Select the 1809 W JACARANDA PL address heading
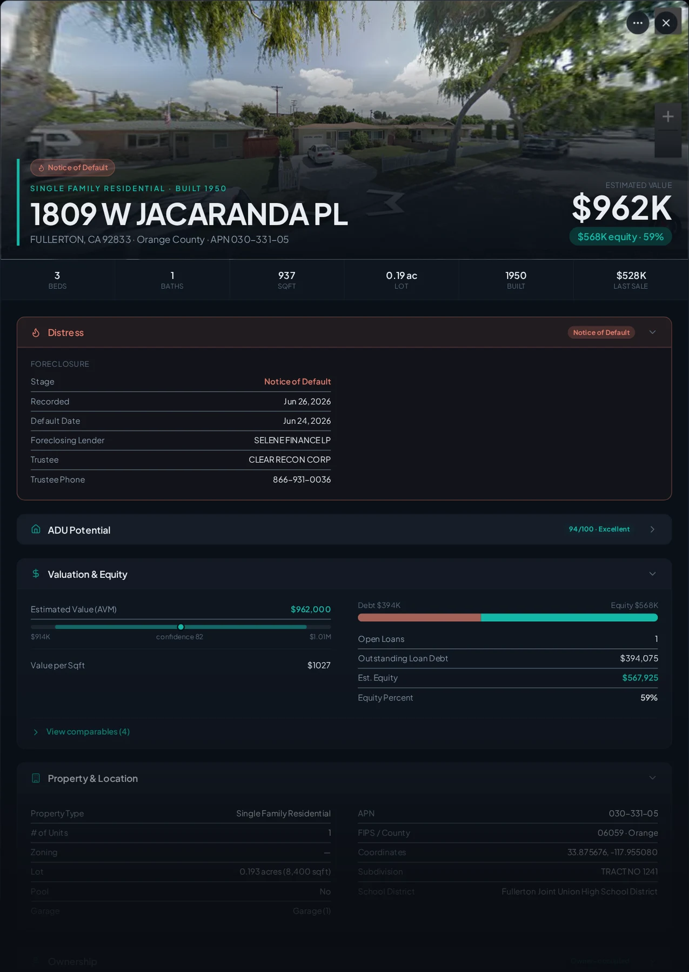 (189, 214)
